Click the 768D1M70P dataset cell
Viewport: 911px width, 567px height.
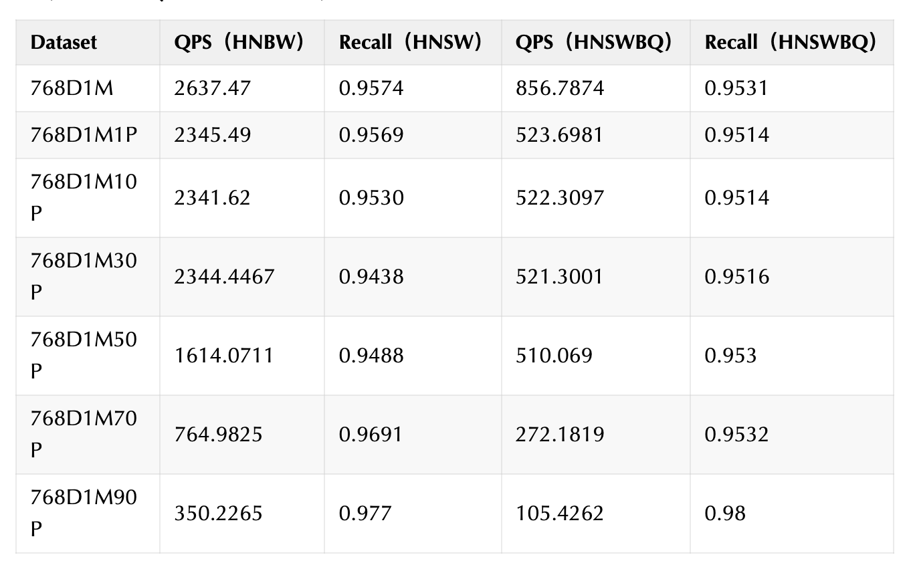click(x=84, y=435)
